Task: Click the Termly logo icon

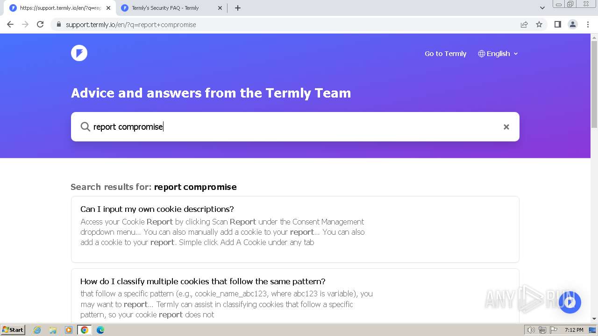Action: coord(79,53)
